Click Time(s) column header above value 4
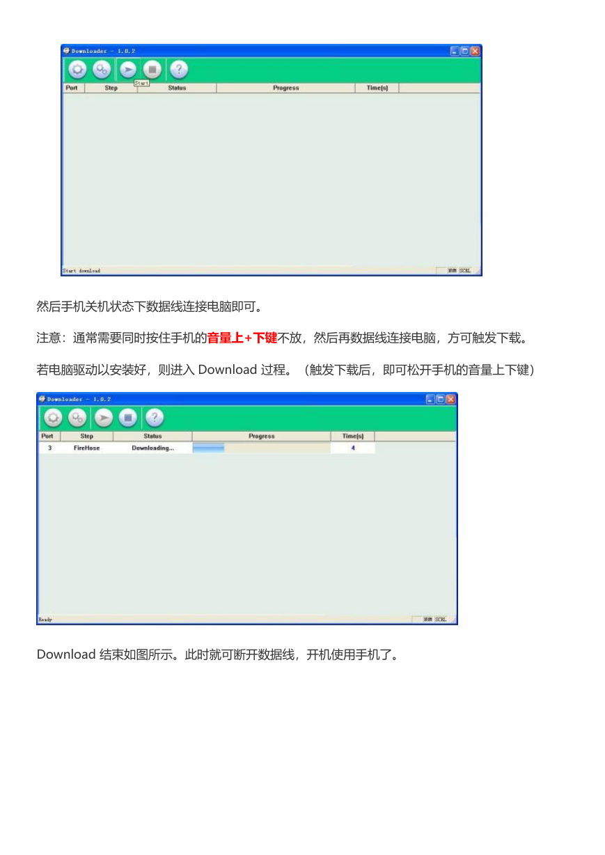Viewport: 605px width, 855px height. point(352,437)
